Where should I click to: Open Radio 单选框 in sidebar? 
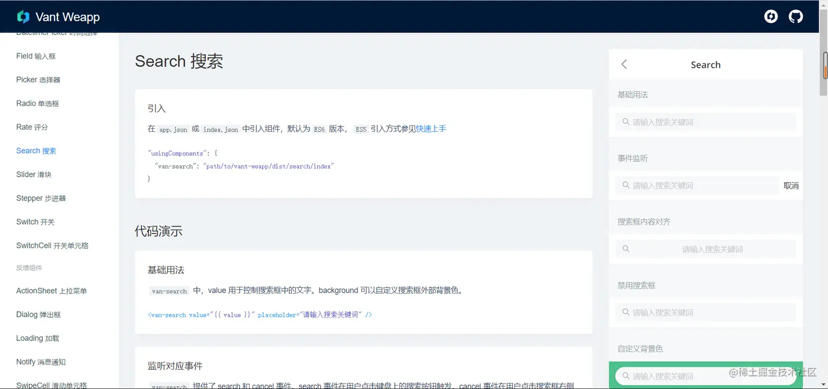pyautogui.click(x=38, y=103)
